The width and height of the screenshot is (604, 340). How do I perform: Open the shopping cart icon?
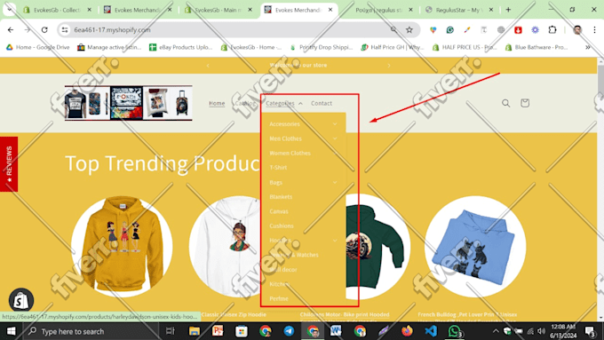[x=525, y=103]
